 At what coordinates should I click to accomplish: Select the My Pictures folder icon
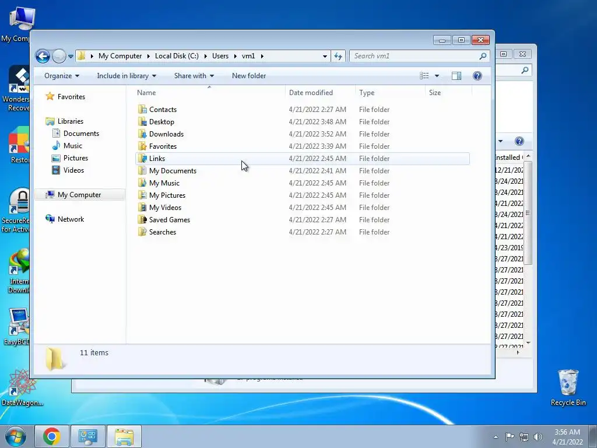142,195
